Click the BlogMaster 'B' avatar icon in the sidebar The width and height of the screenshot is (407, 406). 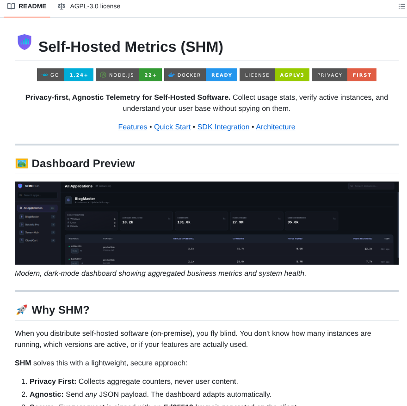coord(22,216)
